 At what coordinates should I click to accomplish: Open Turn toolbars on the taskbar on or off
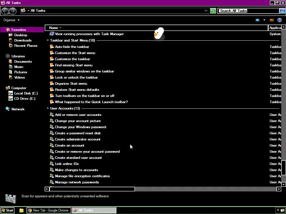point(85,96)
